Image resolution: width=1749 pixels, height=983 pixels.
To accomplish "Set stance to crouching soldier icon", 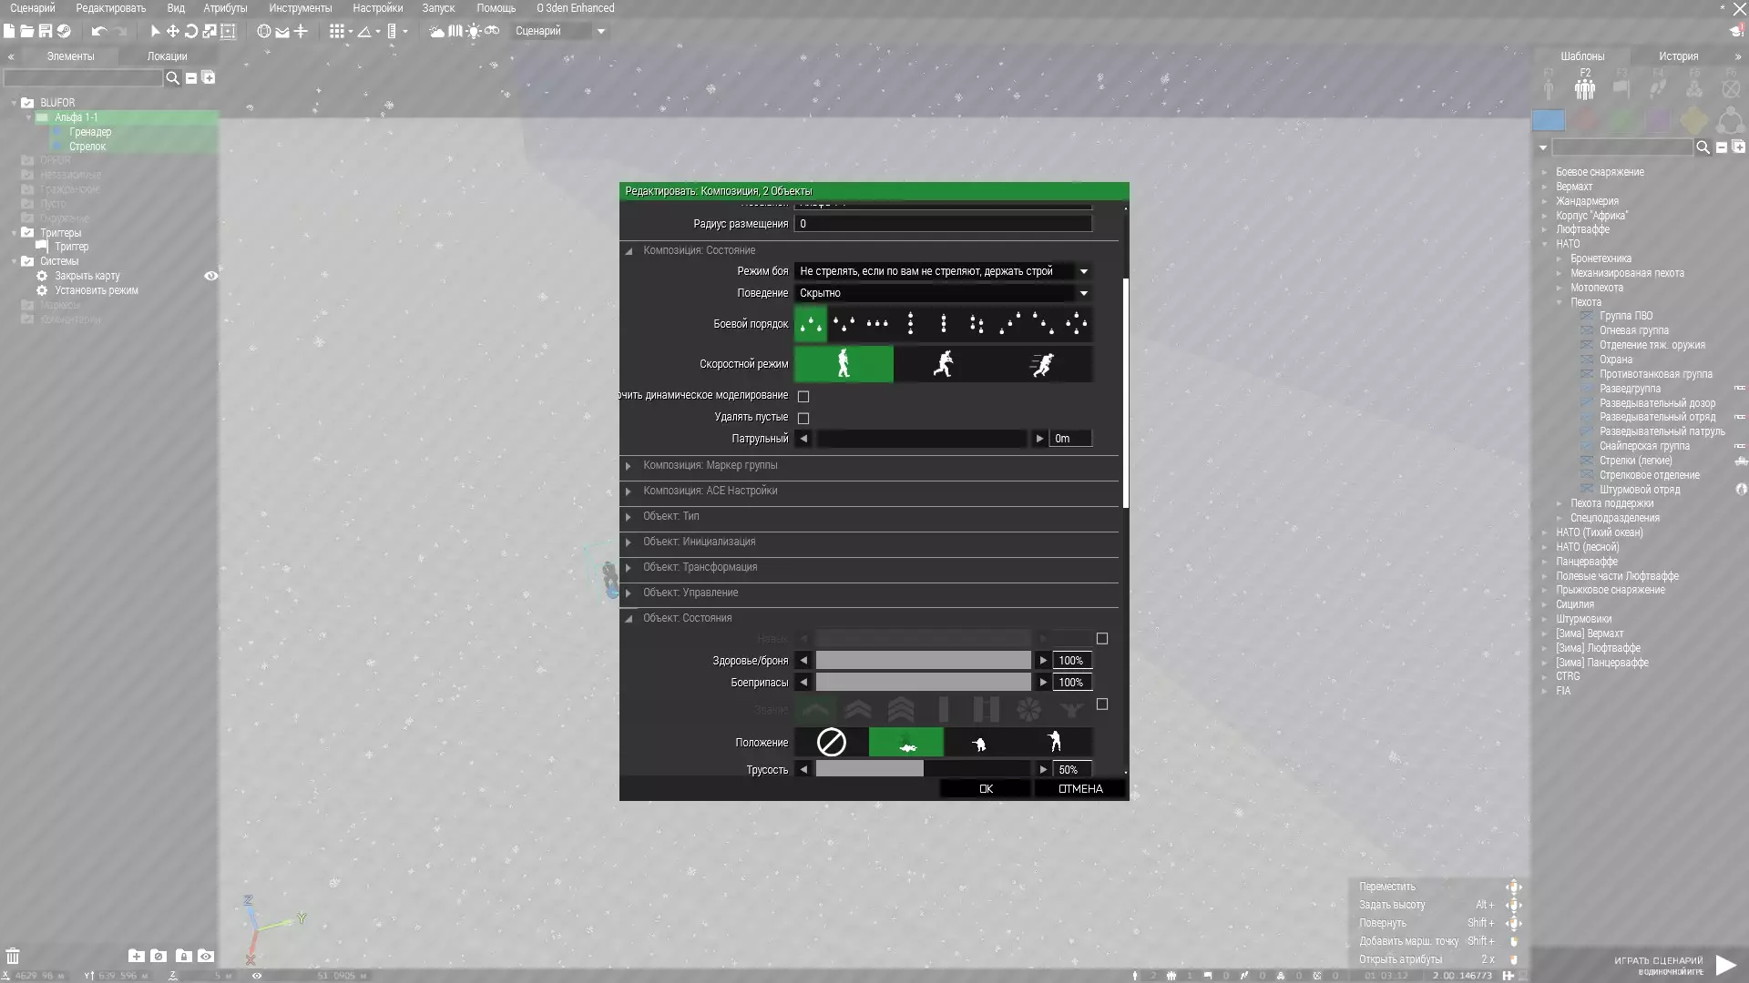I will click(979, 743).
